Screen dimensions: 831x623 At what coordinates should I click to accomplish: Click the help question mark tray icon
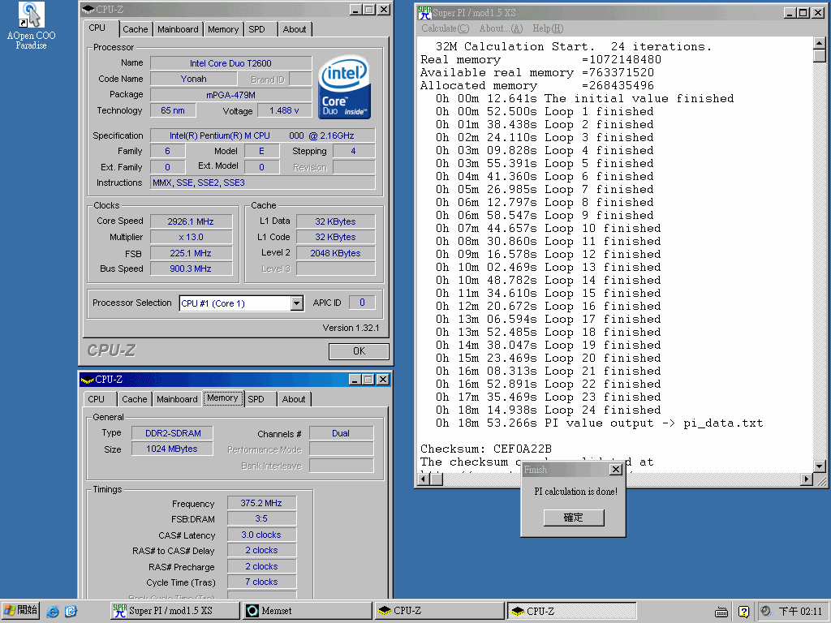coord(743,611)
